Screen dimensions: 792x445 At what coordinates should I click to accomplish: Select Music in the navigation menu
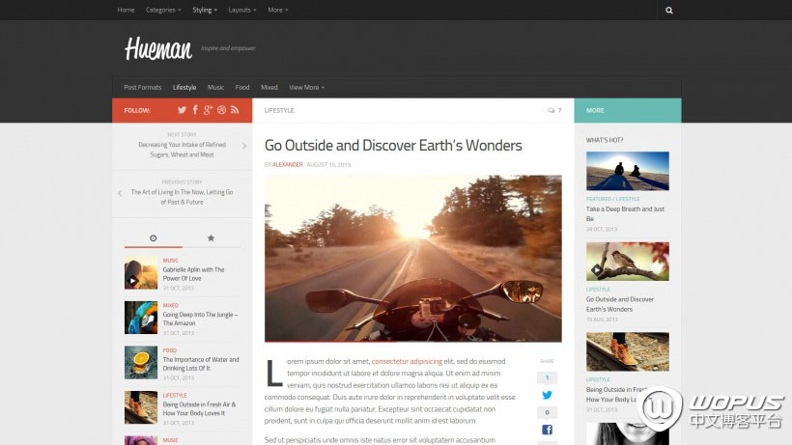[x=215, y=87]
